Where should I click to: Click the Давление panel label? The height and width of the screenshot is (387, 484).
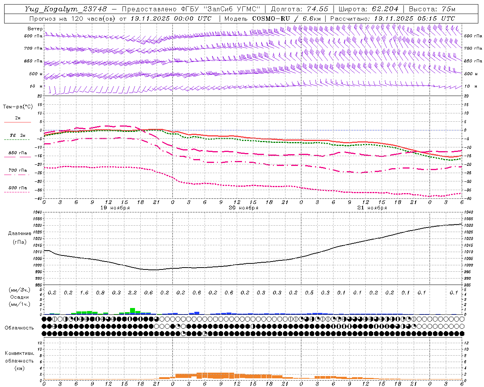20,234
